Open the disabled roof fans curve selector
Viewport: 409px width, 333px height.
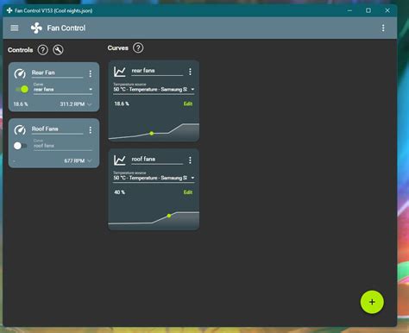[63, 145]
